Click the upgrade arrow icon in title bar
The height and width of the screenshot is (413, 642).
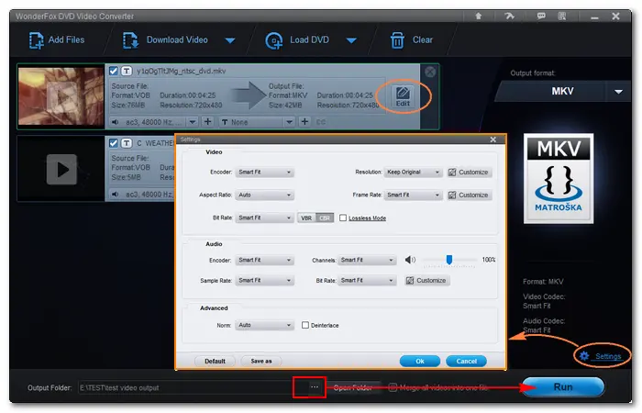pos(478,16)
